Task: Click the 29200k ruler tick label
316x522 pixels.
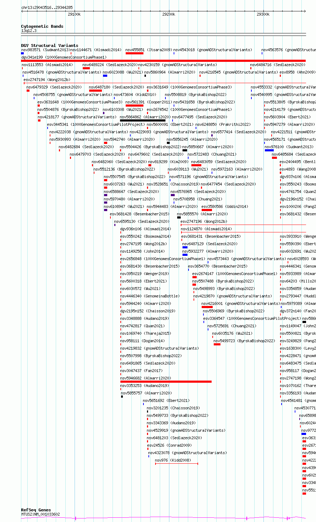Action: [169, 14]
